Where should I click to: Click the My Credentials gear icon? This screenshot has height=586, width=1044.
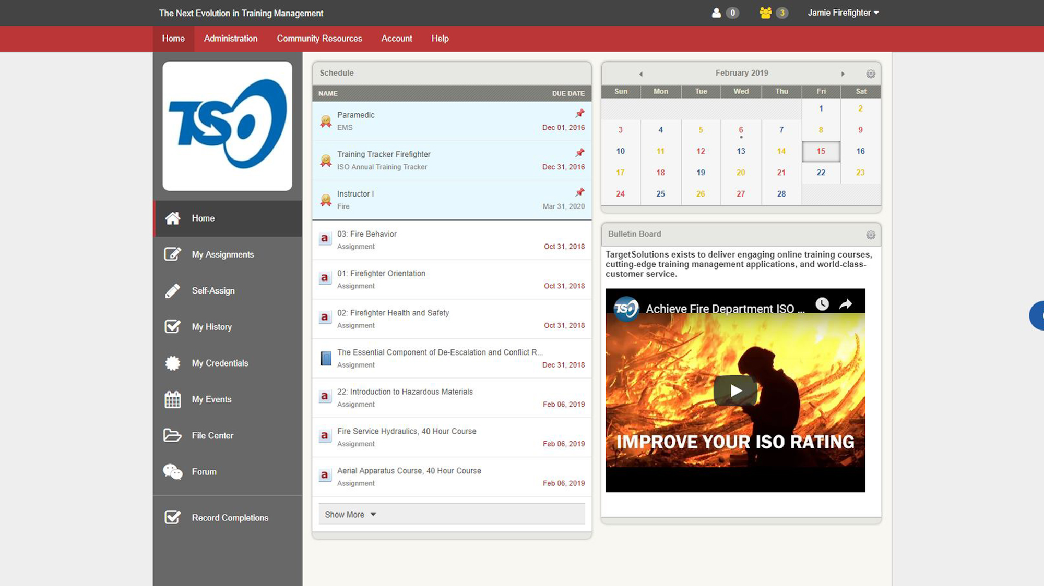pos(173,363)
